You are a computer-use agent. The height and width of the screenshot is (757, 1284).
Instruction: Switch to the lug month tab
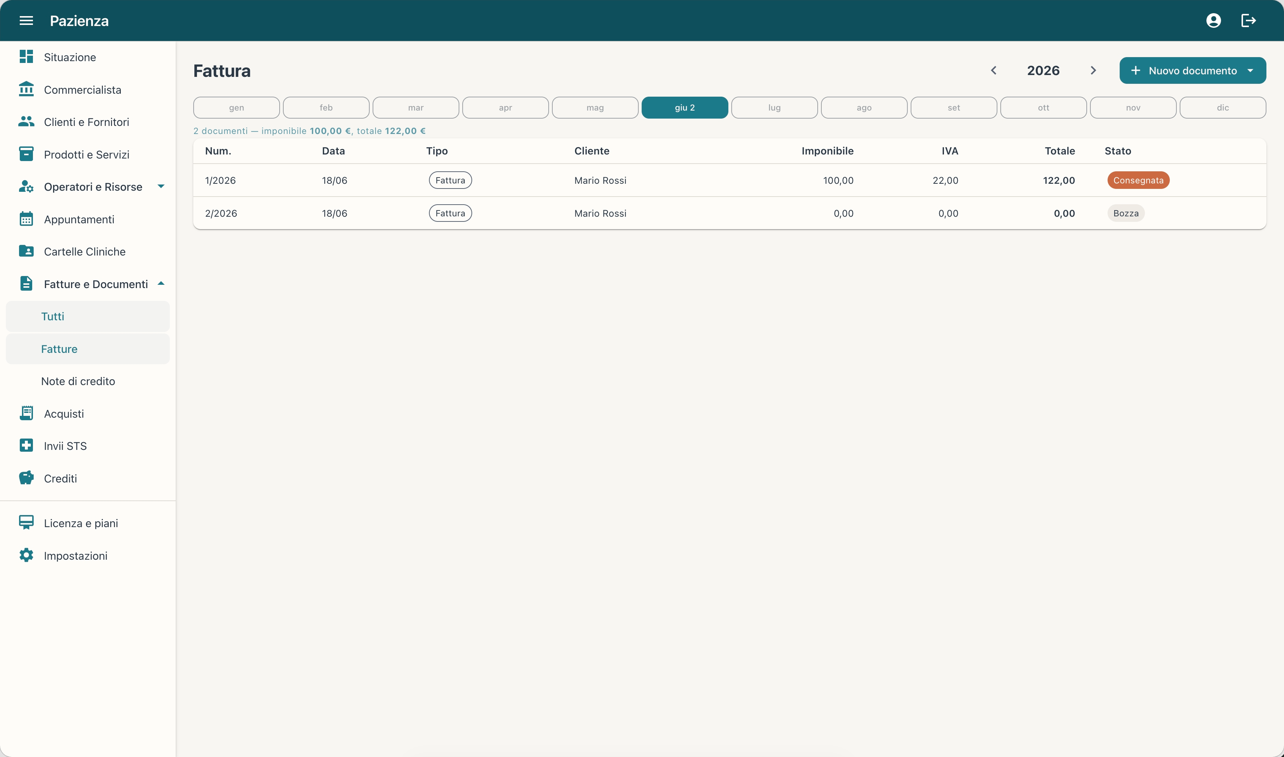(774, 108)
